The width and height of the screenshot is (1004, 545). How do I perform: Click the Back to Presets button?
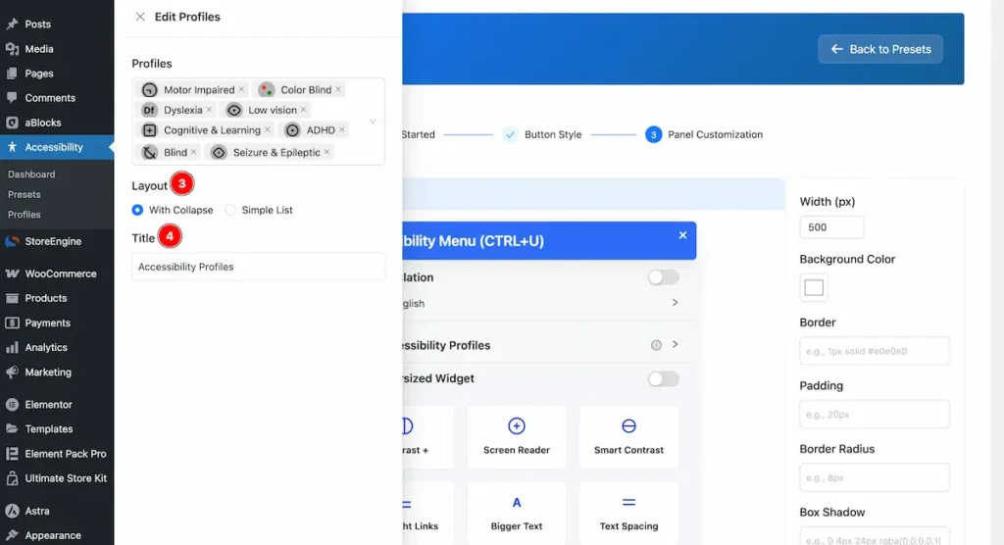point(880,49)
